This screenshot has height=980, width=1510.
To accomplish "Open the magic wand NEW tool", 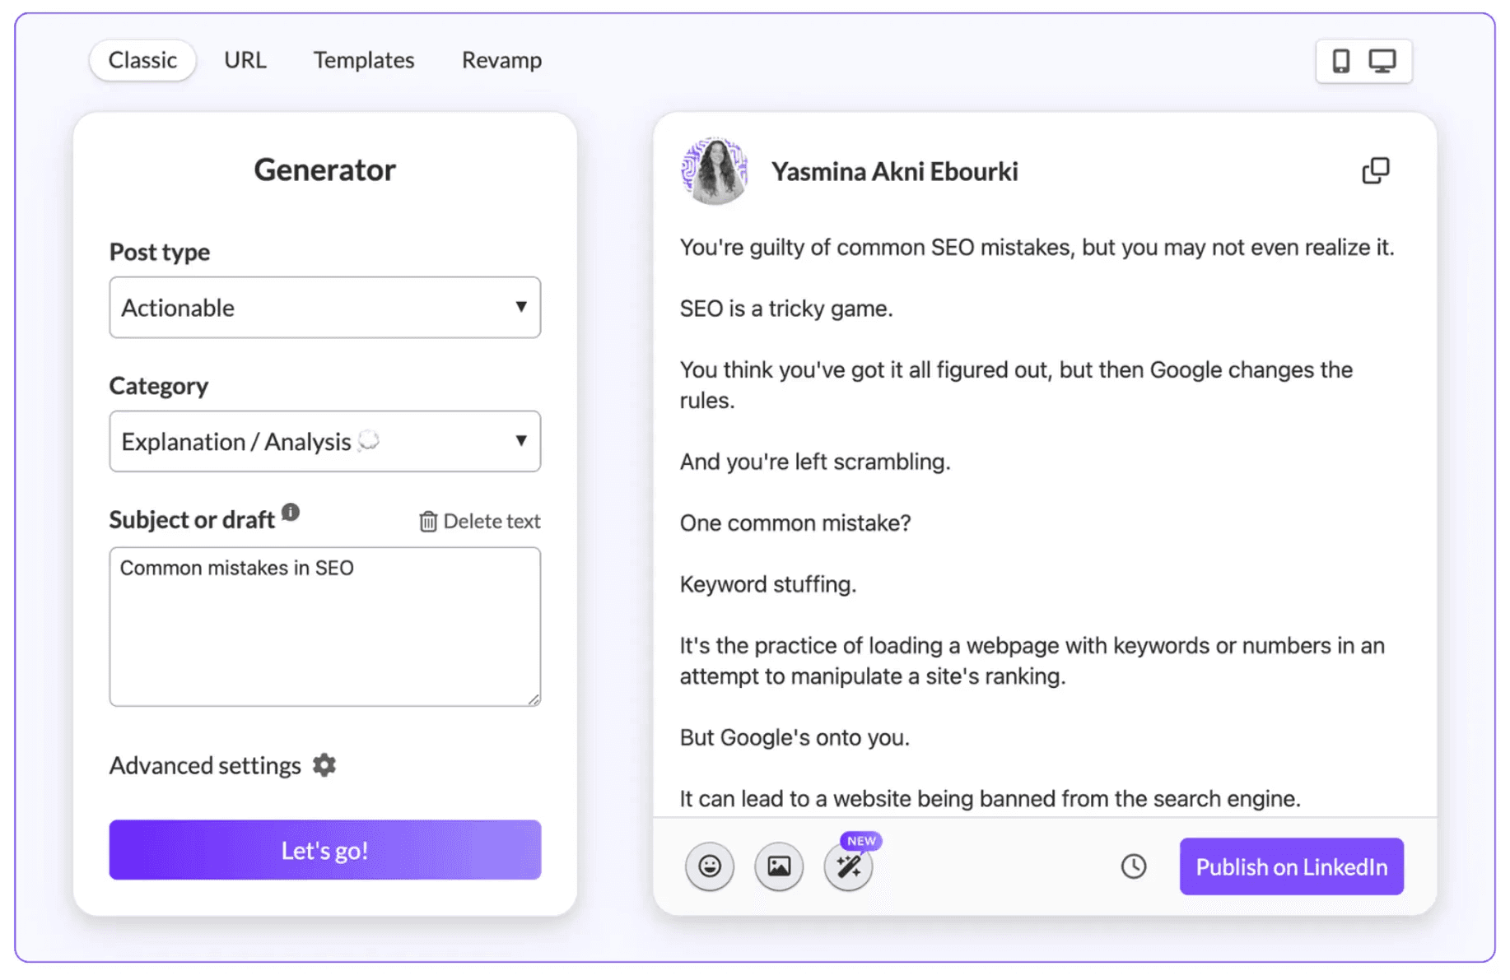I will pyautogui.click(x=849, y=866).
